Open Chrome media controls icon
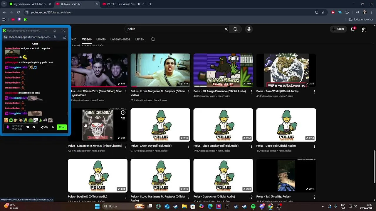This screenshot has height=211, width=376. click(x=357, y=12)
